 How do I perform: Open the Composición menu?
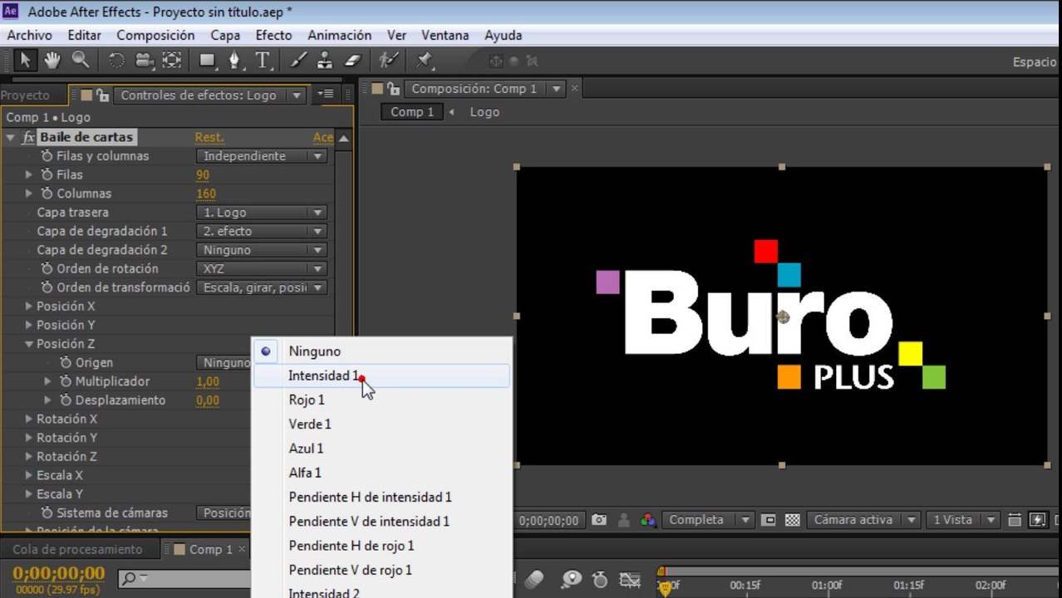(x=155, y=35)
